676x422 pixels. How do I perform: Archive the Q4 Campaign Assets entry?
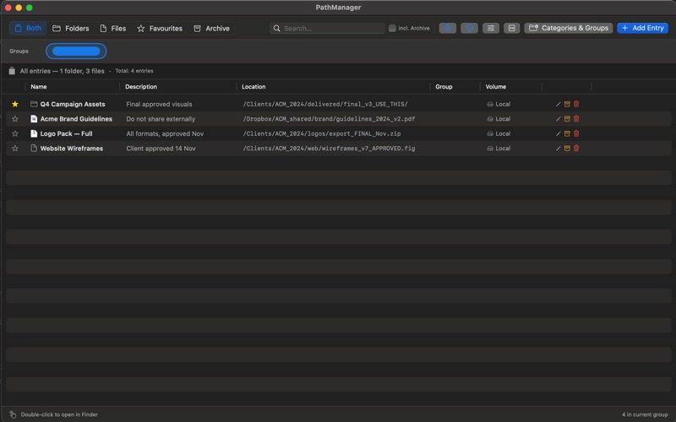(567, 104)
